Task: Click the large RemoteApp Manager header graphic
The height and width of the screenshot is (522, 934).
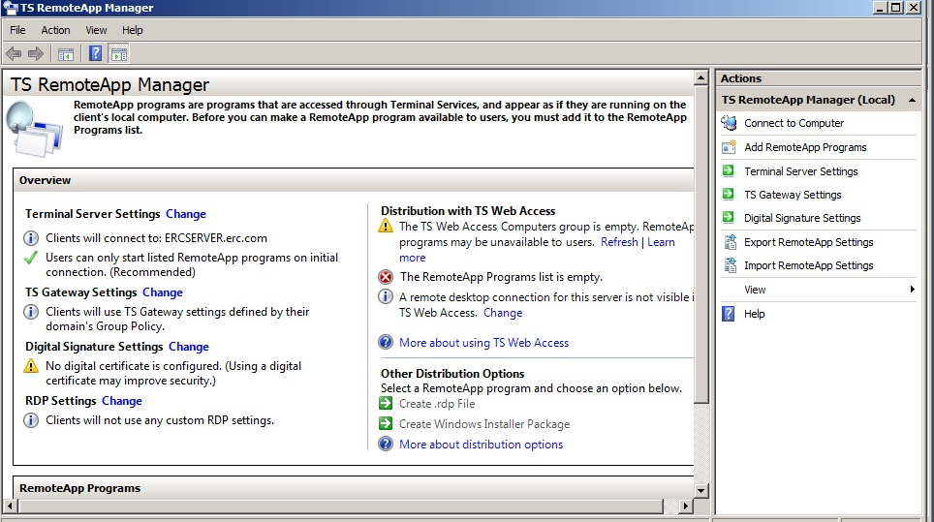Action: click(34, 129)
